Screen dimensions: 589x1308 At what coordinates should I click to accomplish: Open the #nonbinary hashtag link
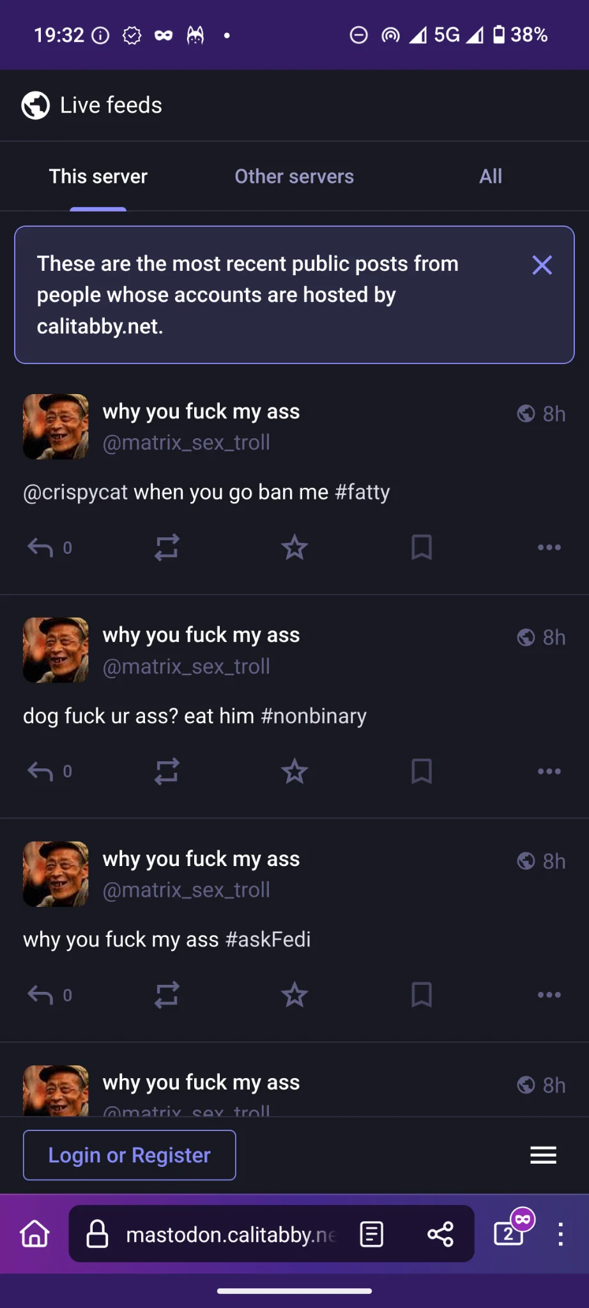click(x=314, y=716)
